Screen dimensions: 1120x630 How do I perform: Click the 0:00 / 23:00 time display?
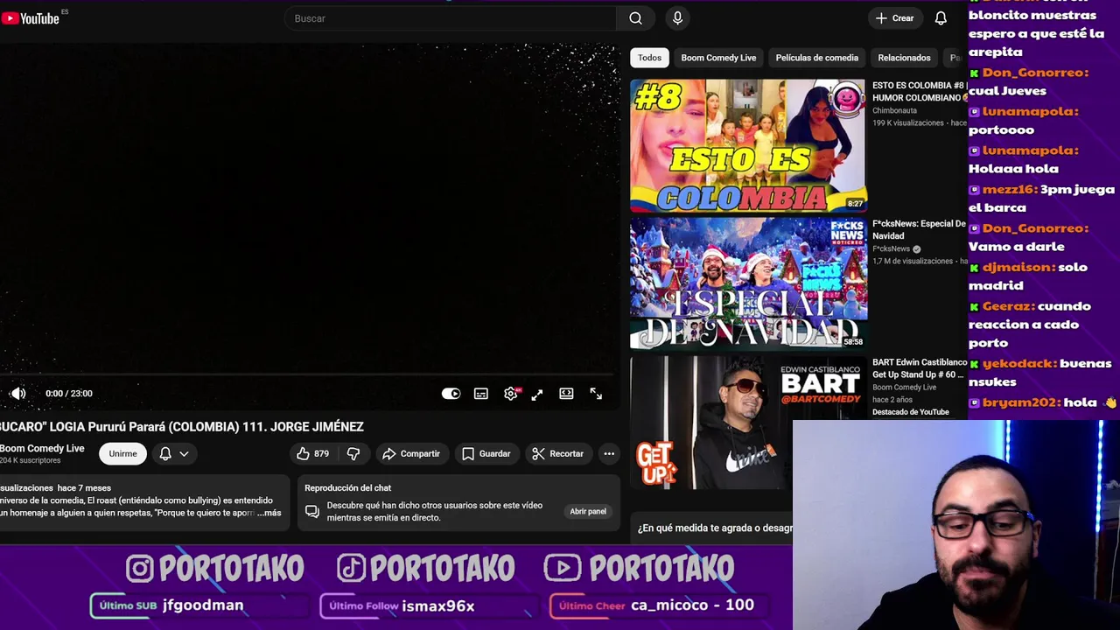coord(69,394)
